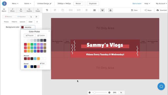Click the flip horizontal icon
This screenshot has width=168, height=95.
(31, 17)
